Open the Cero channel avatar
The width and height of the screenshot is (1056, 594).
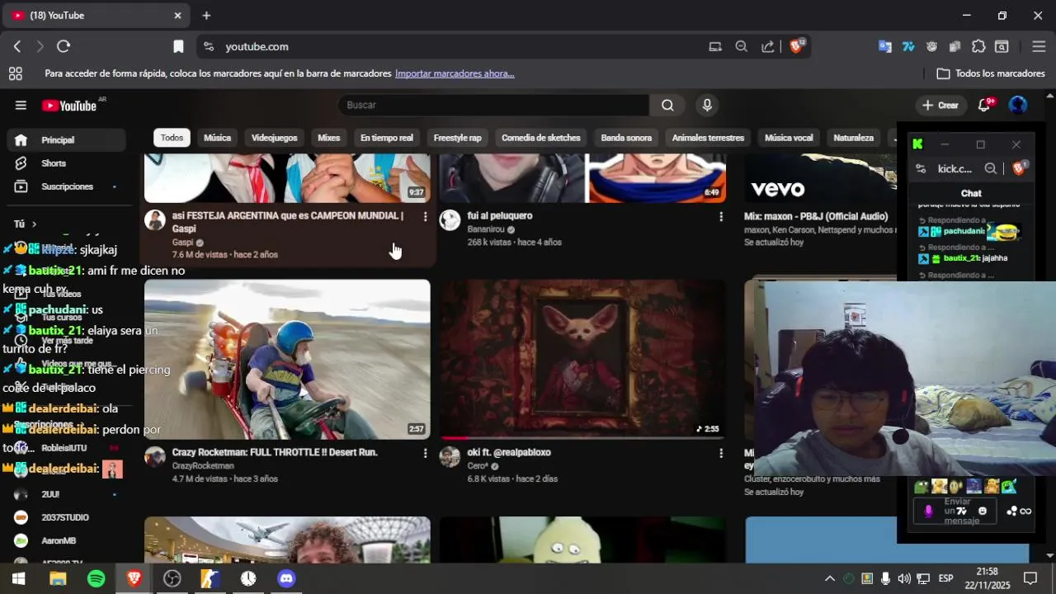450,456
